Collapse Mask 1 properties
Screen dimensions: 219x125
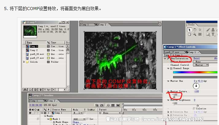[x=48, y=119]
